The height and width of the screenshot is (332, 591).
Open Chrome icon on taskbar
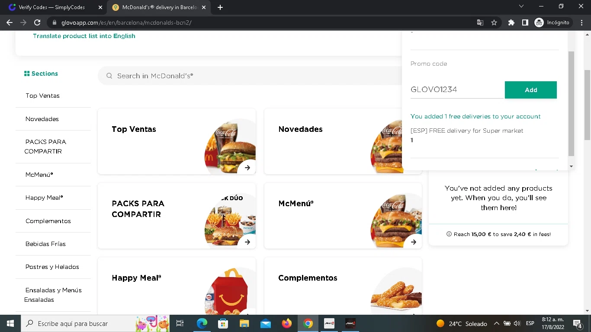308,323
